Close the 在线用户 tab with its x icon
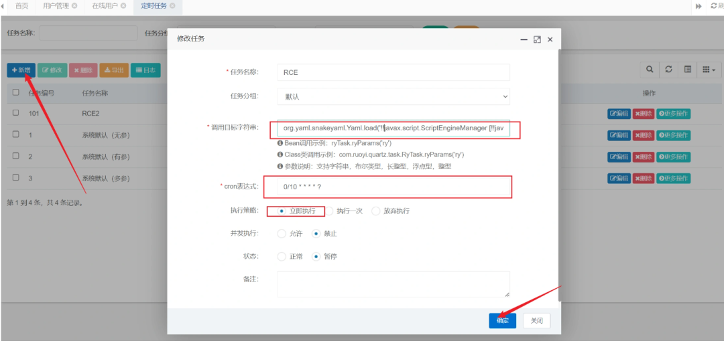The image size is (724, 343). (x=123, y=6)
